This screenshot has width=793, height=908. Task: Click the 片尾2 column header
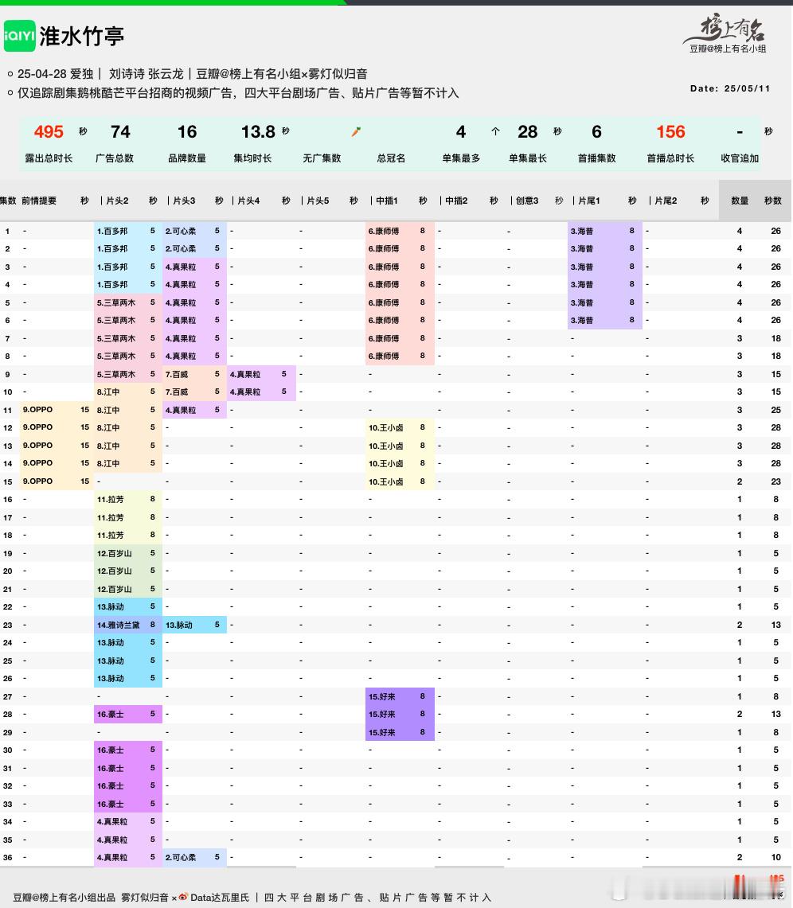coord(666,201)
